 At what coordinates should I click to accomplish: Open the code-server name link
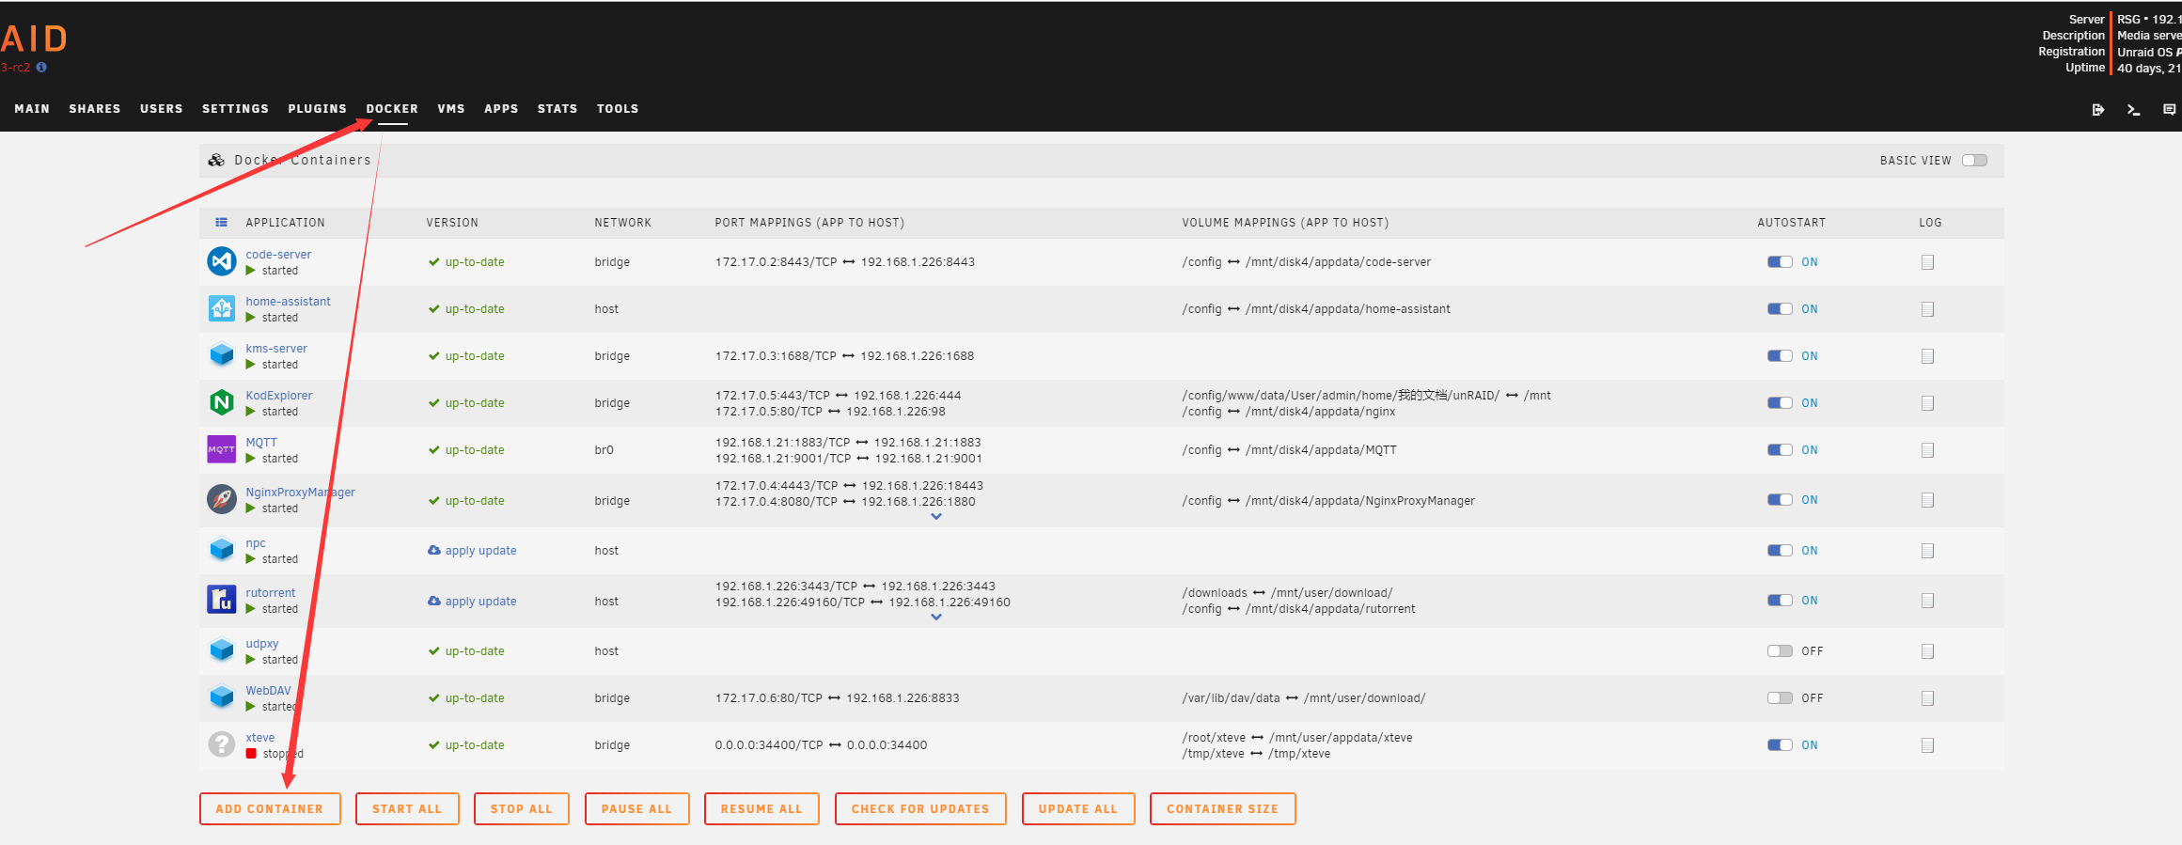(x=278, y=255)
